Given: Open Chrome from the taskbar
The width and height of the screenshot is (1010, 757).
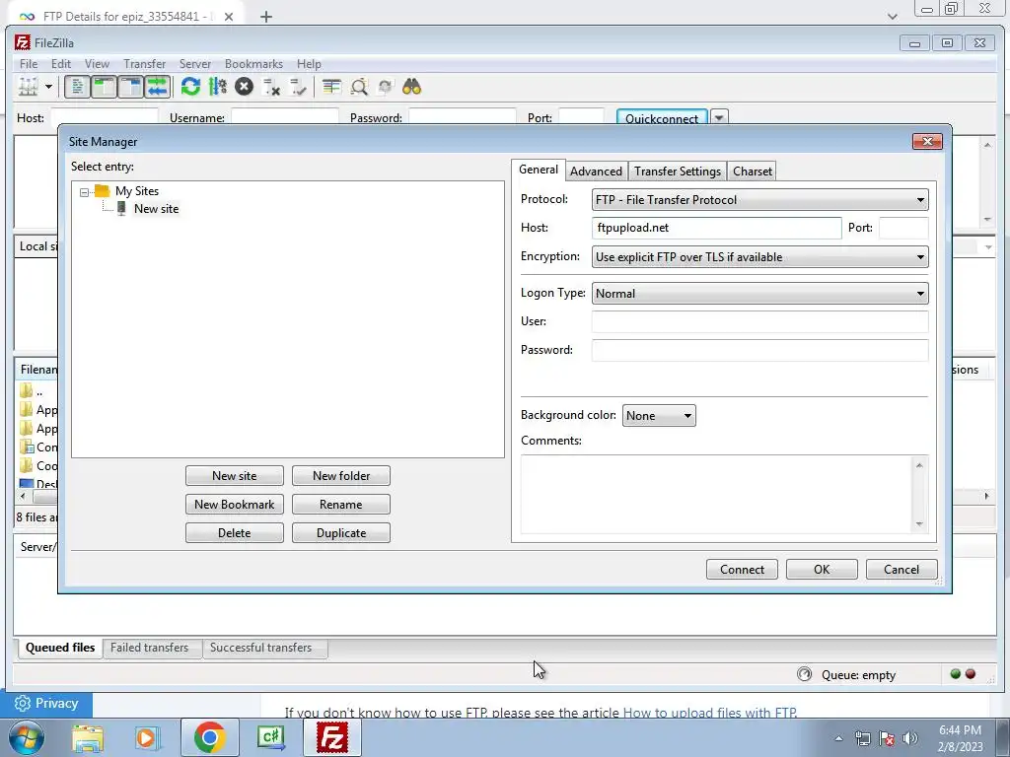Looking at the screenshot, I should [209, 737].
